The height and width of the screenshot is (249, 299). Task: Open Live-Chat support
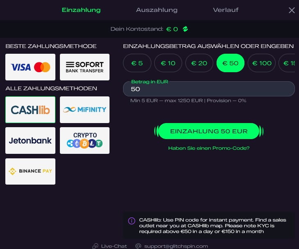pos(110,246)
